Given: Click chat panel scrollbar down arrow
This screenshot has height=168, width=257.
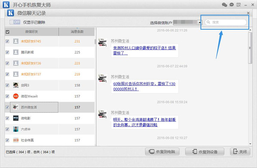Looking at the screenshot, I should tap(250, 144).
